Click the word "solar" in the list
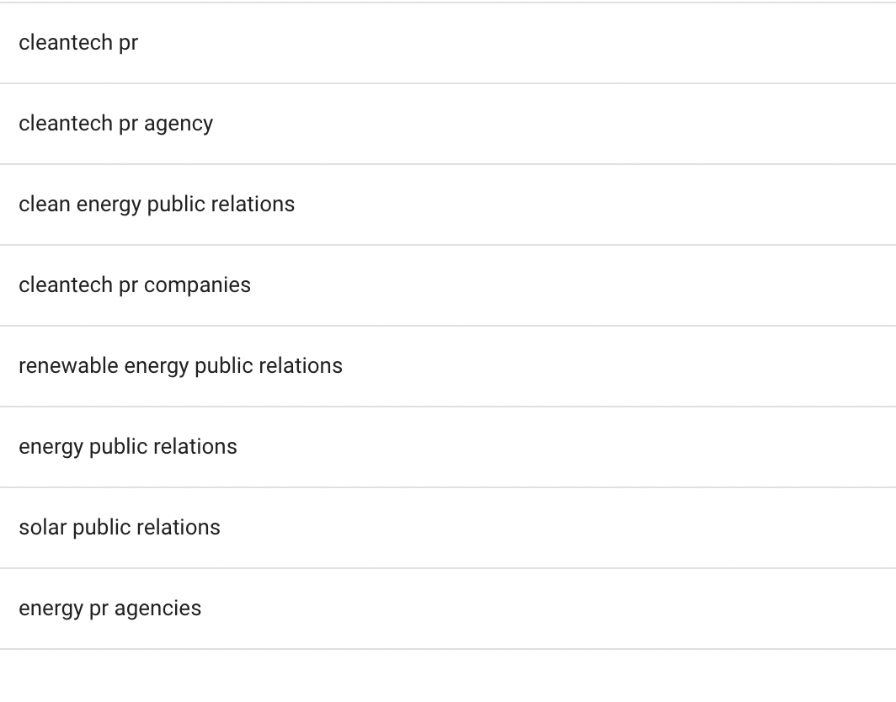 coord(43,527)
